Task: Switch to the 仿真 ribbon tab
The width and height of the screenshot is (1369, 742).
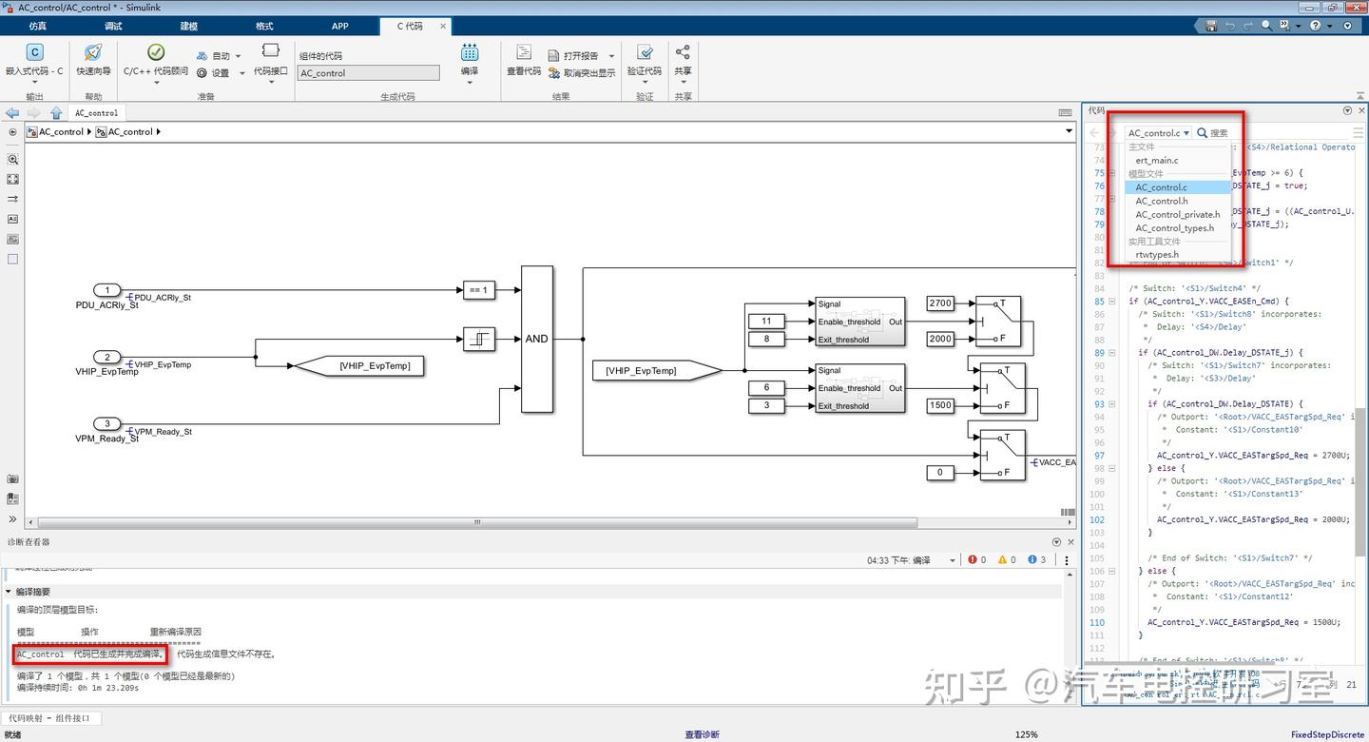Action: (x=37, y=26)
